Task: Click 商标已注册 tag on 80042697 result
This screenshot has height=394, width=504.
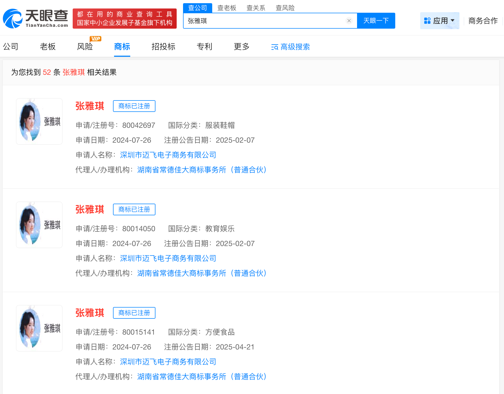Action: [x=134, y=106]
